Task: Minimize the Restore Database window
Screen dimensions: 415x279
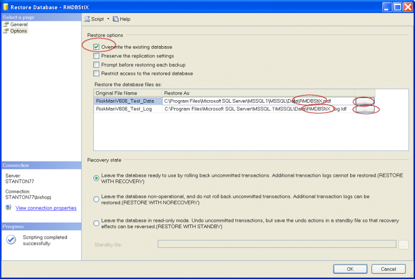Action: (387, 7)
